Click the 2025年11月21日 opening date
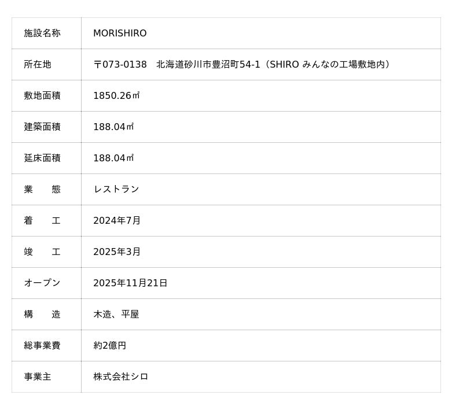Screen dimensions: 463x410 tap(130, 283)
